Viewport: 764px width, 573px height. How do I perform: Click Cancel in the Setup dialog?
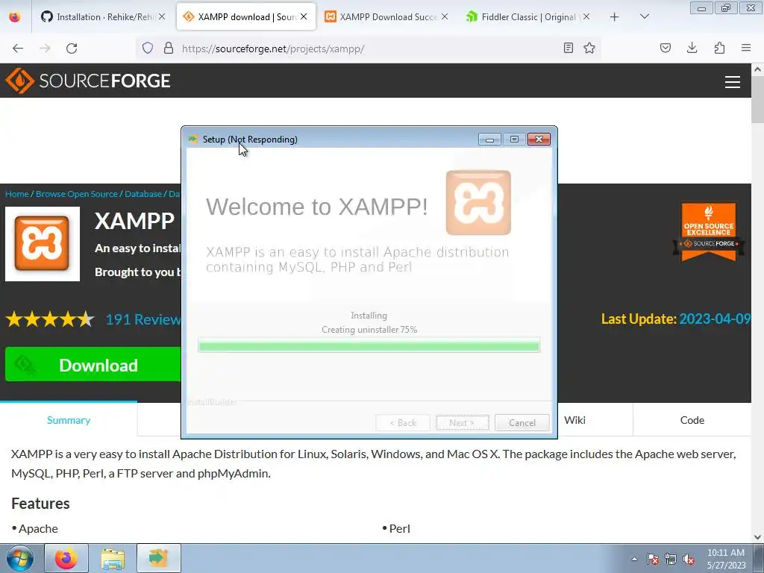pyautogui.click(x=522, y=422)
